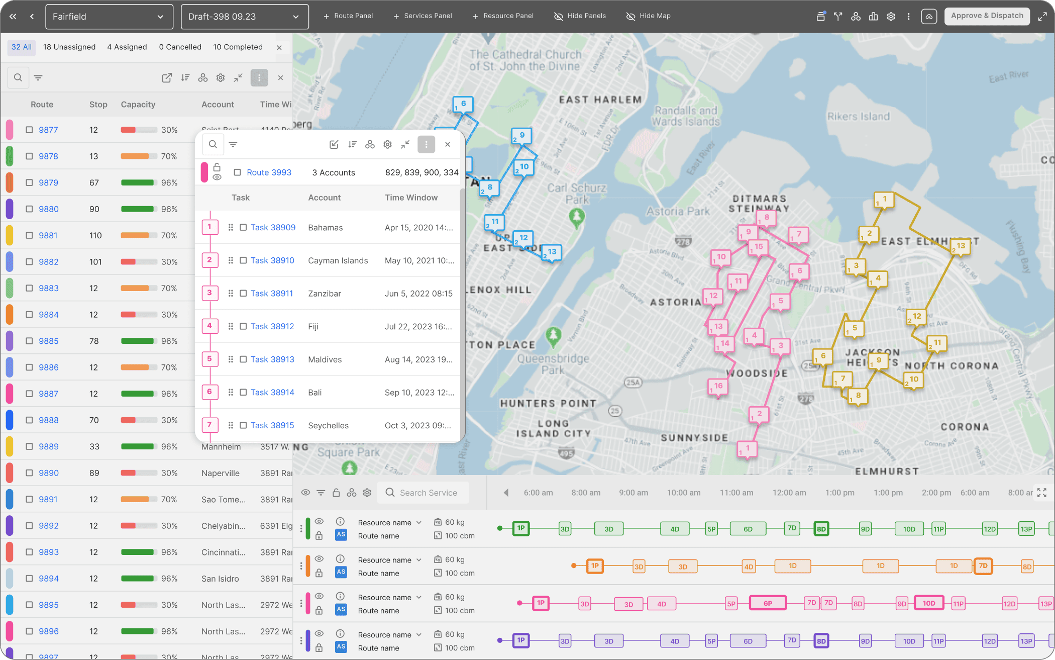Toggle eye visibility on the orange resource row
The height and width of the screenshot is (660, 1055).
[319, 558]
